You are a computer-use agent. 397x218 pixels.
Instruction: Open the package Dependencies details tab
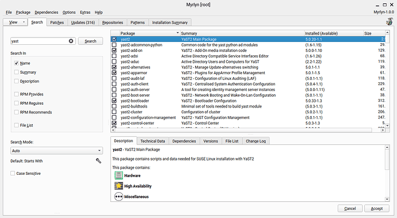(x=184, y=141)
